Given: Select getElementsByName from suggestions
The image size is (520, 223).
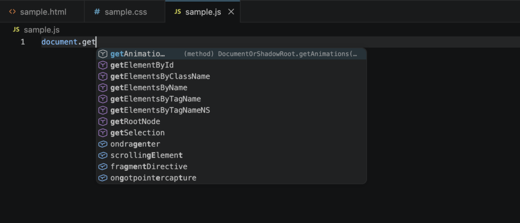Looking at the screenshot, I should 149,88.
